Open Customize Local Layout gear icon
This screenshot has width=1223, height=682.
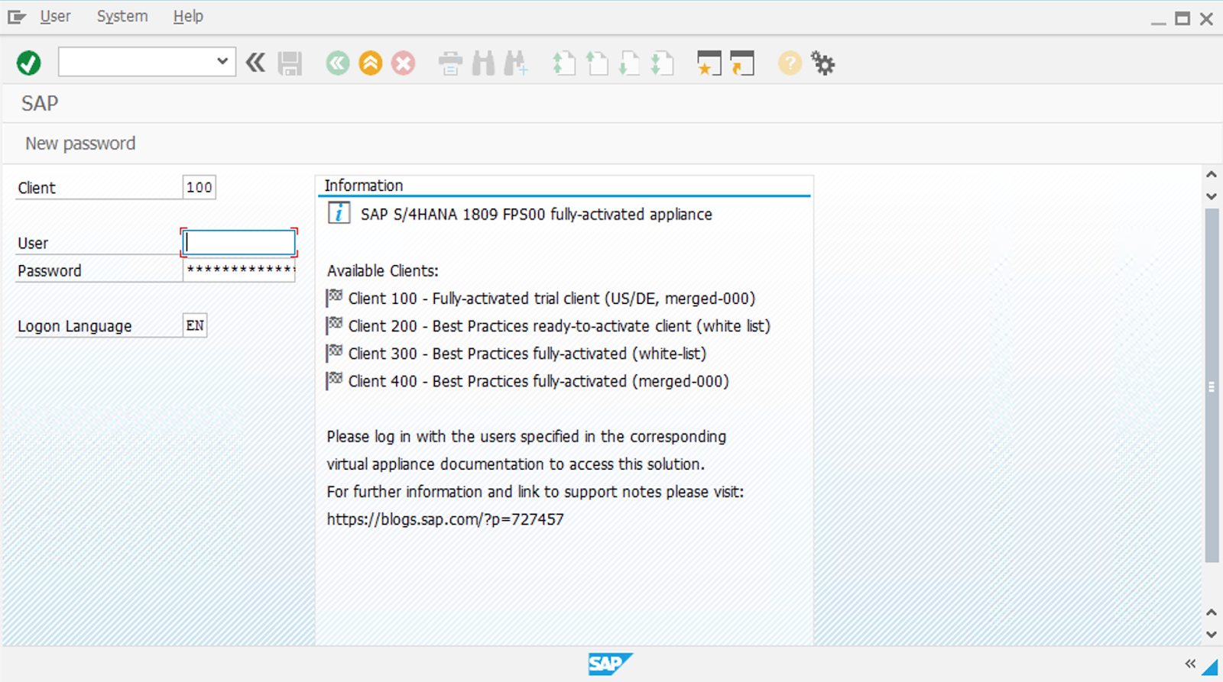822,63
